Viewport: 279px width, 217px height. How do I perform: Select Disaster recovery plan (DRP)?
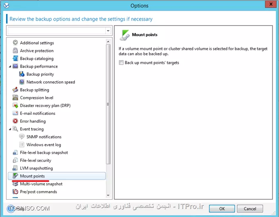tap(45, 105)
